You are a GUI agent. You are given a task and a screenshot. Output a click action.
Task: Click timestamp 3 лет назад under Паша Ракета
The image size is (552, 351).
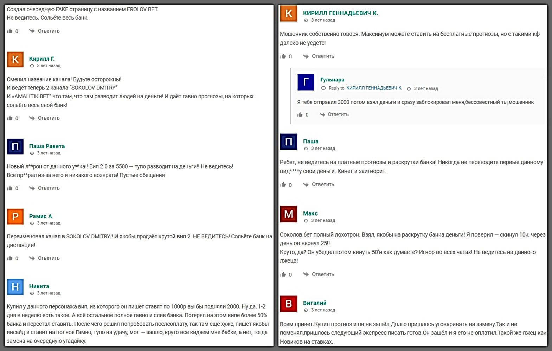pyautogui.click(x=49, y=153)
